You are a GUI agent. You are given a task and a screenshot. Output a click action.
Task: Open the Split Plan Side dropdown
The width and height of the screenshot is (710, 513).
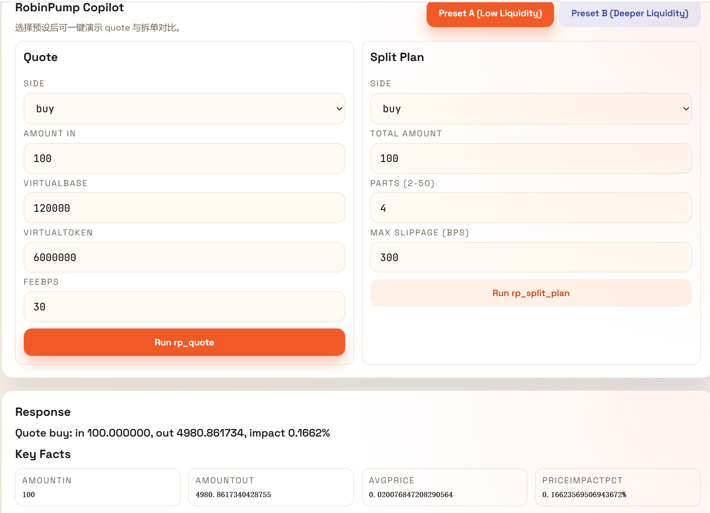tap(531, 109)
